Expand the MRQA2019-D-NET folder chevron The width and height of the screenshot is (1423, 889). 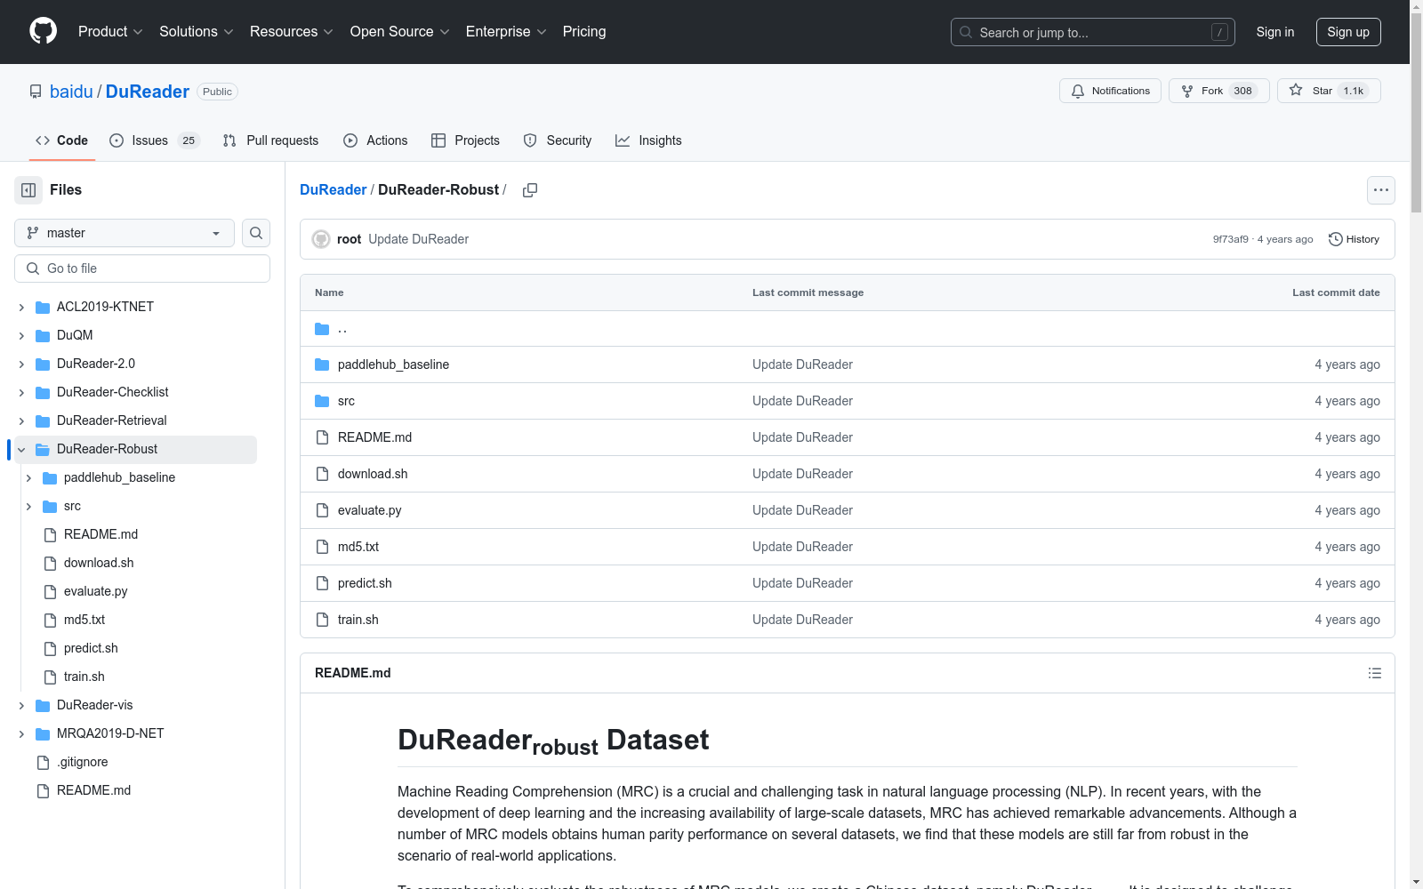point(21,733)
